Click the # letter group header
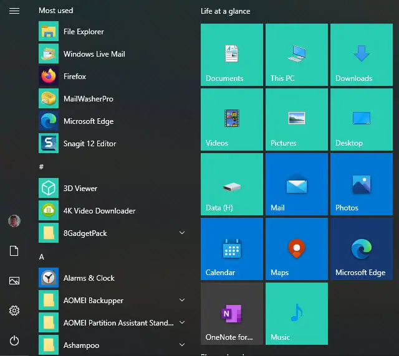 coord(42,167)
